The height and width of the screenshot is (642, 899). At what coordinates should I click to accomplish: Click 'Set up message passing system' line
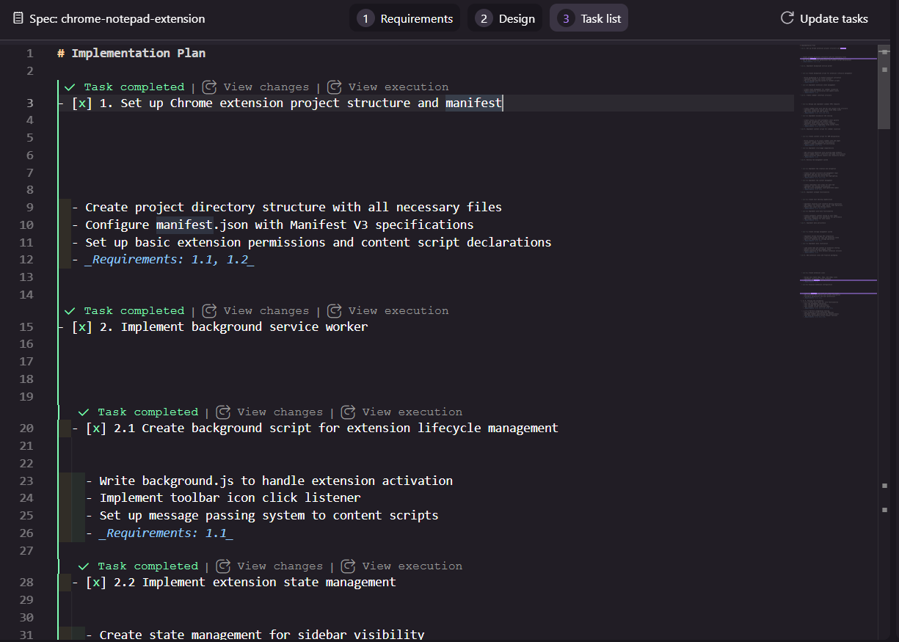click(269, 515)
